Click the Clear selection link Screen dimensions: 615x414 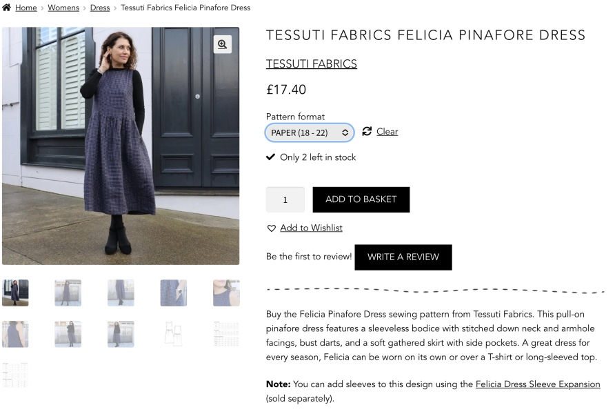coord(387,132)
